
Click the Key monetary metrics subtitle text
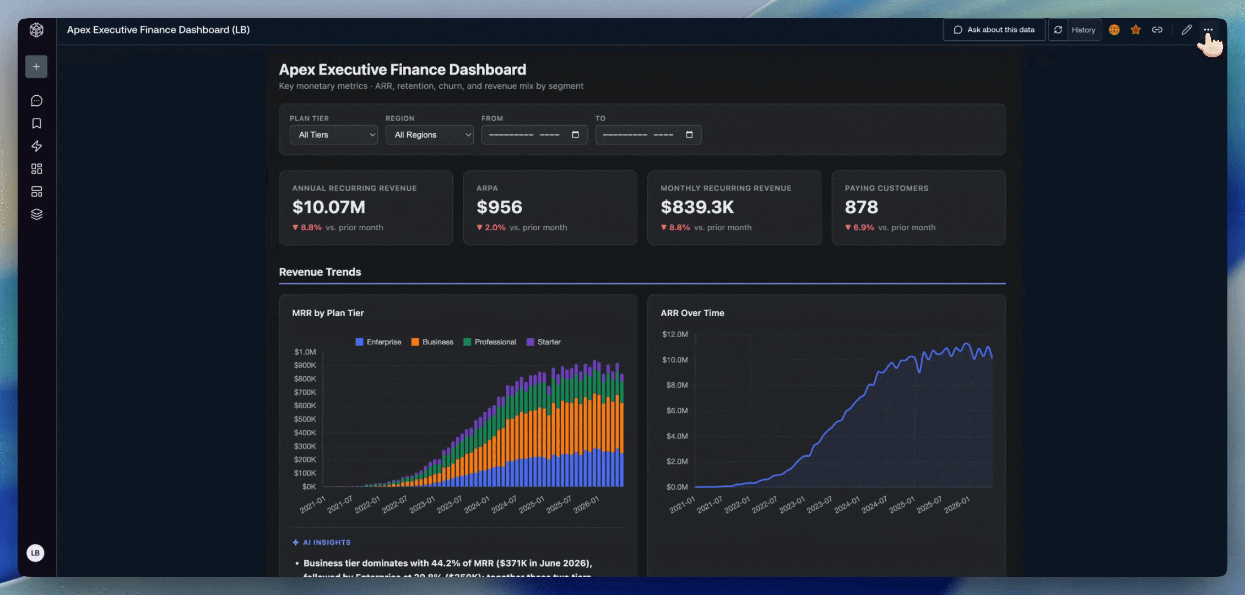coord(431,86)
